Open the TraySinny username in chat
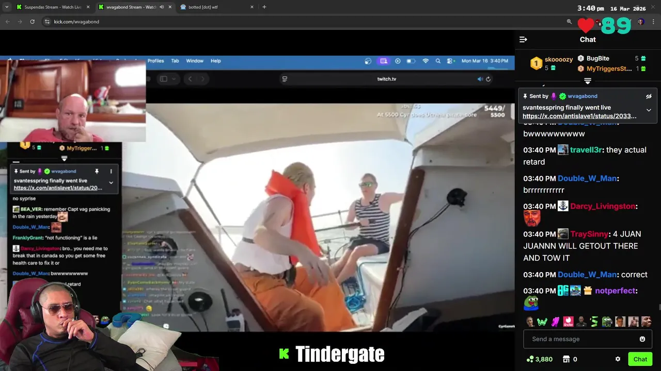 pyautogui.click(x=590, y=234)
